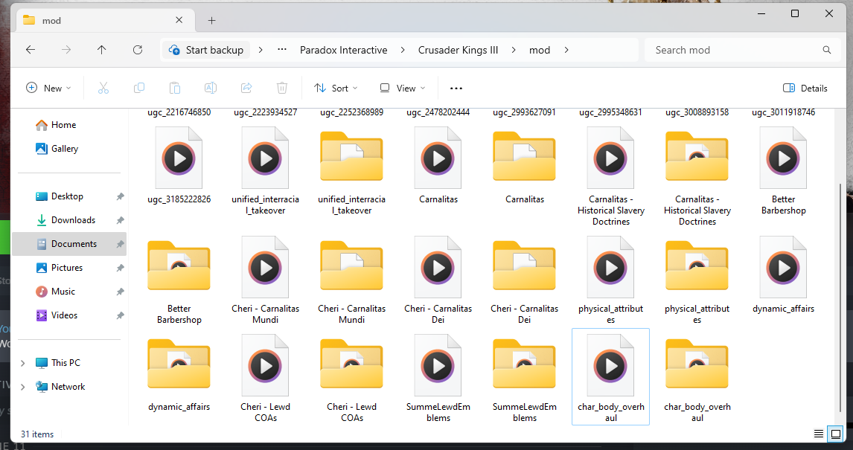Select the Cheri - Lewd COAs file
The height and width of the screenshot is (450, 853).
[x=266, y=379]
